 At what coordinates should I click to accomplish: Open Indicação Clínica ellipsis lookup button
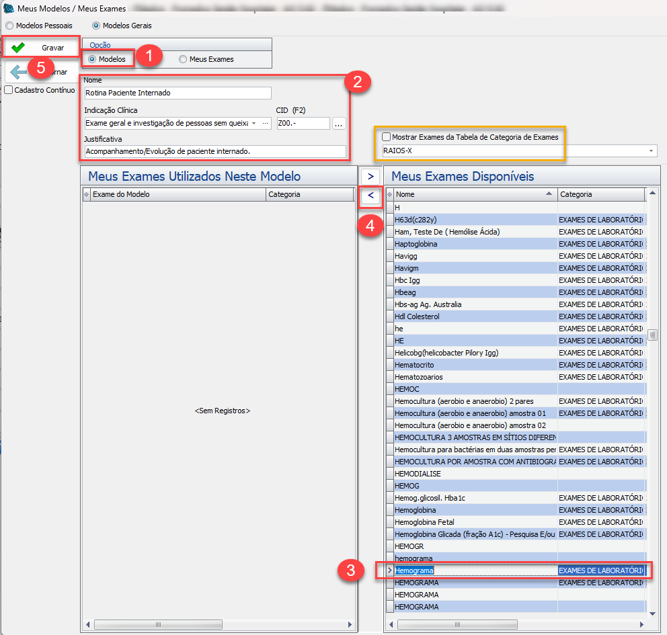pyautogui.click(x=265, y=124)
